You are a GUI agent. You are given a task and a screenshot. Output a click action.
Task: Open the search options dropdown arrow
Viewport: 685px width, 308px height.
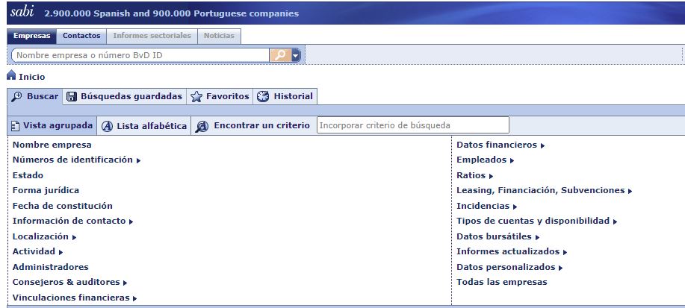click(x=296, y=54)
